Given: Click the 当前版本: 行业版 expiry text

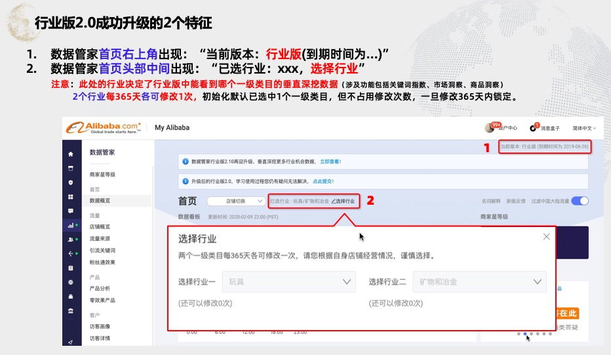Looking at the screenshot, I should point(544,147).
